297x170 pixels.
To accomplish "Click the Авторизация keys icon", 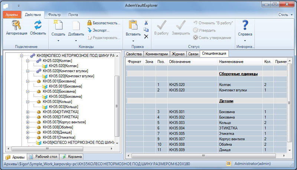I will pos(16,25).
